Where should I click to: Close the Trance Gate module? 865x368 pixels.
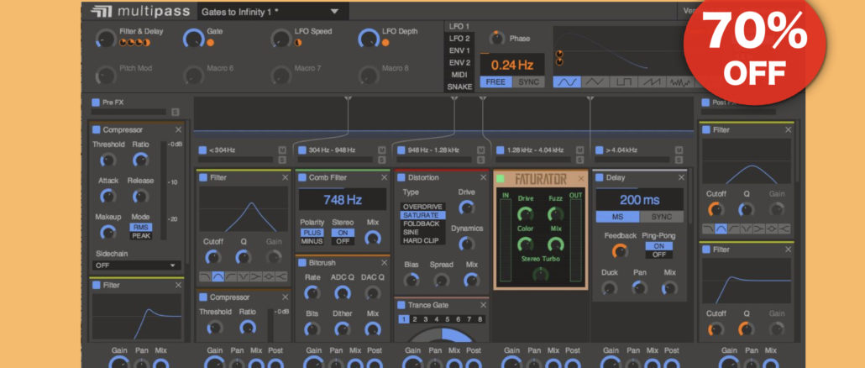click(483, 305)
